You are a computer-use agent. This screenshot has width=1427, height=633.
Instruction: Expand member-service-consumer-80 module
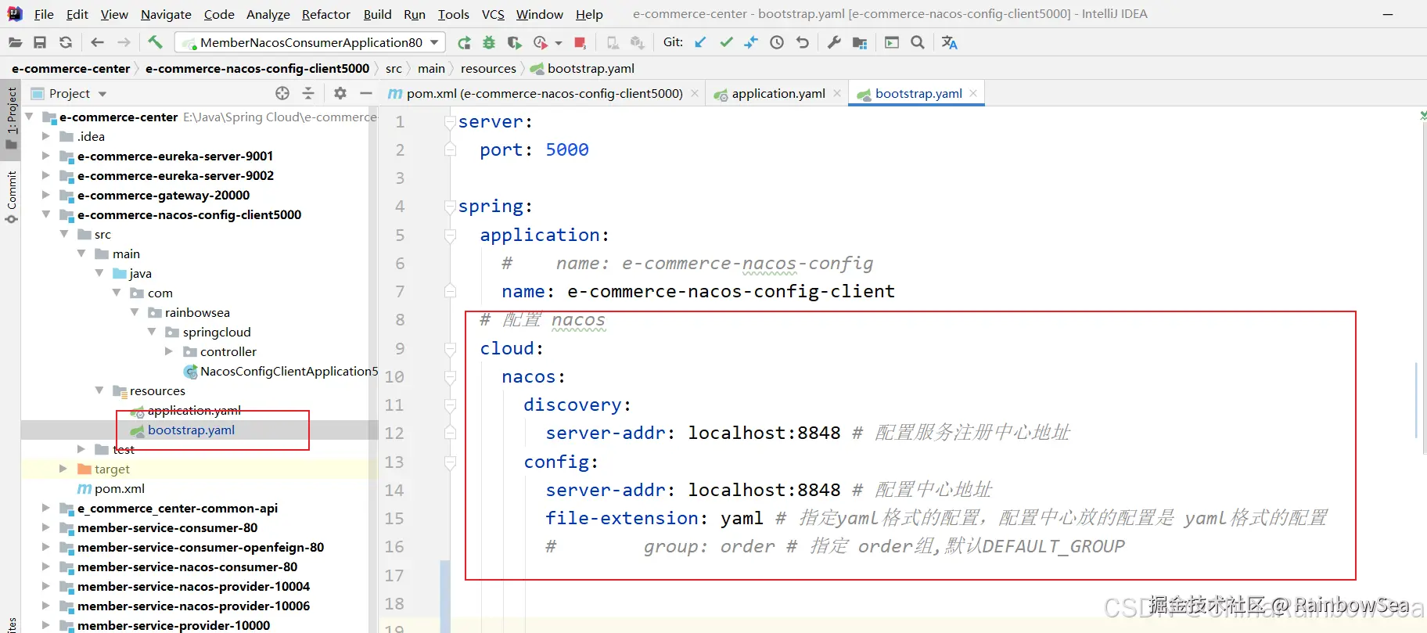(45, 527)
